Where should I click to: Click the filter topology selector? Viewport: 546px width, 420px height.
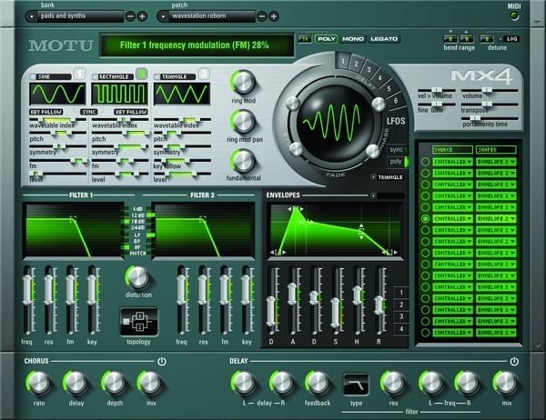138,322
